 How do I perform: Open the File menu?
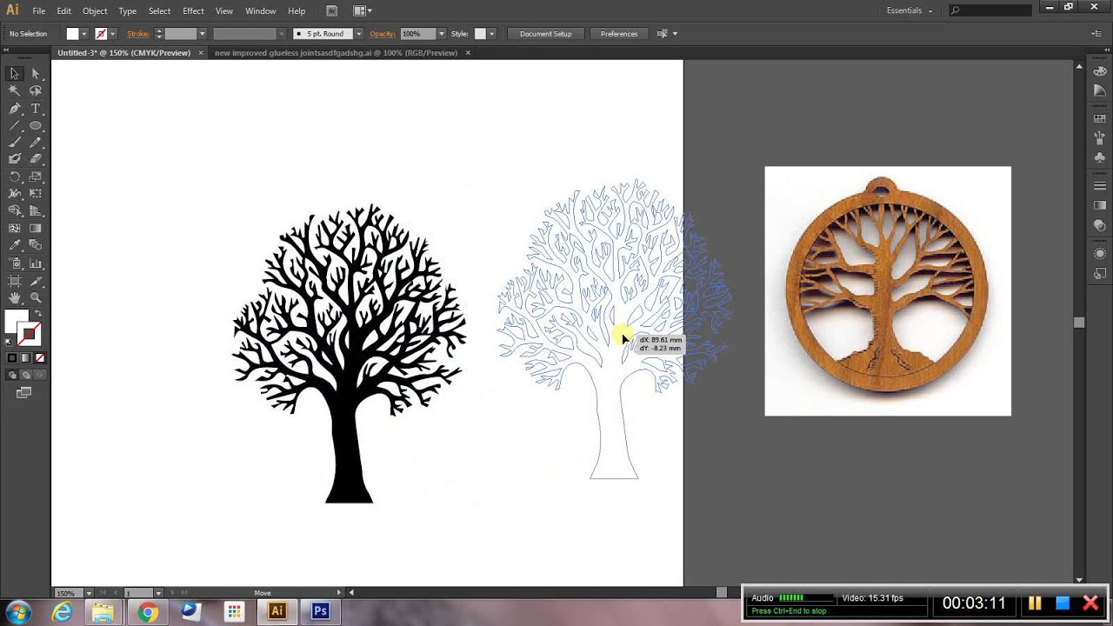tap(39, 11)
